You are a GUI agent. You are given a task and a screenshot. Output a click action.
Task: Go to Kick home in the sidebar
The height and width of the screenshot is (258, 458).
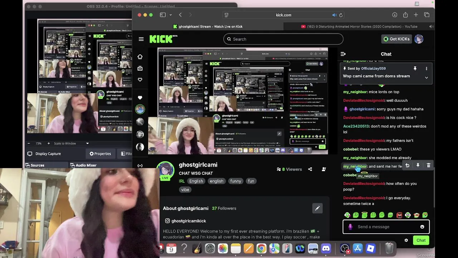pyautogui.click(x=140, y=57)
